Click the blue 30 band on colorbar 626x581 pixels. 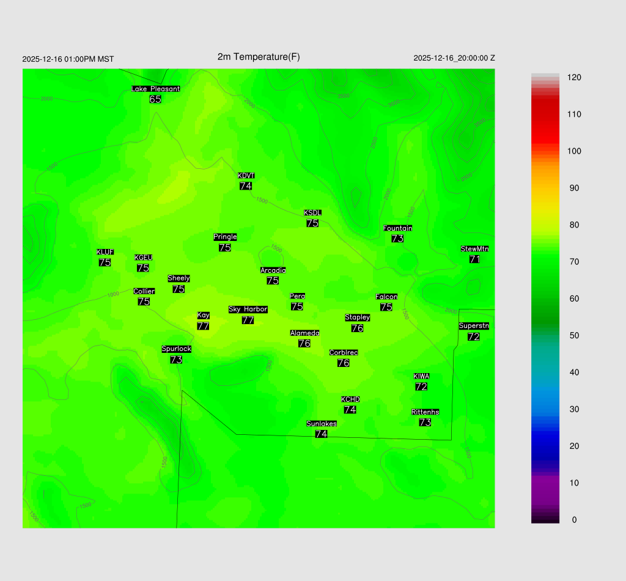545,409
